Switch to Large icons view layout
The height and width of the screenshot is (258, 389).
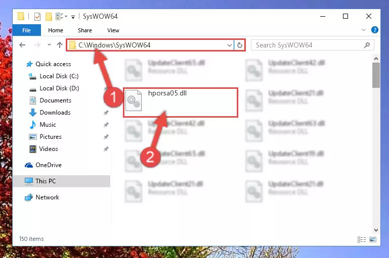[x=373, y=239]
